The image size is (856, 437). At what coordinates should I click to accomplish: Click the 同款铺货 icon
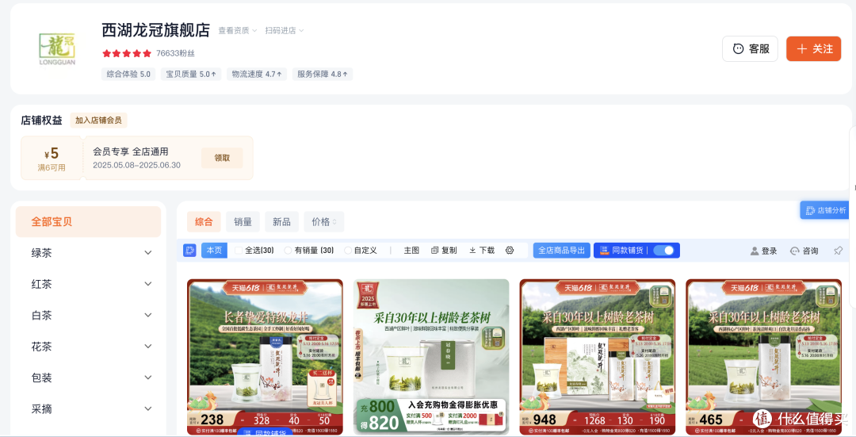(x=604, y=250)
